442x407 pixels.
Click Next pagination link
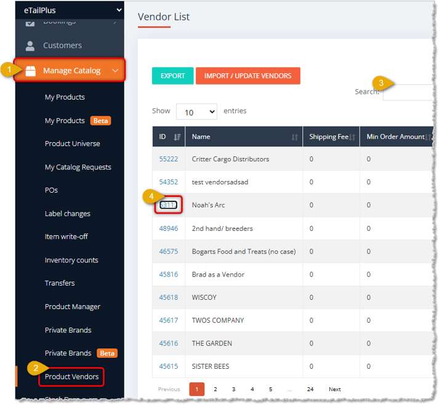tap(335, 390)
